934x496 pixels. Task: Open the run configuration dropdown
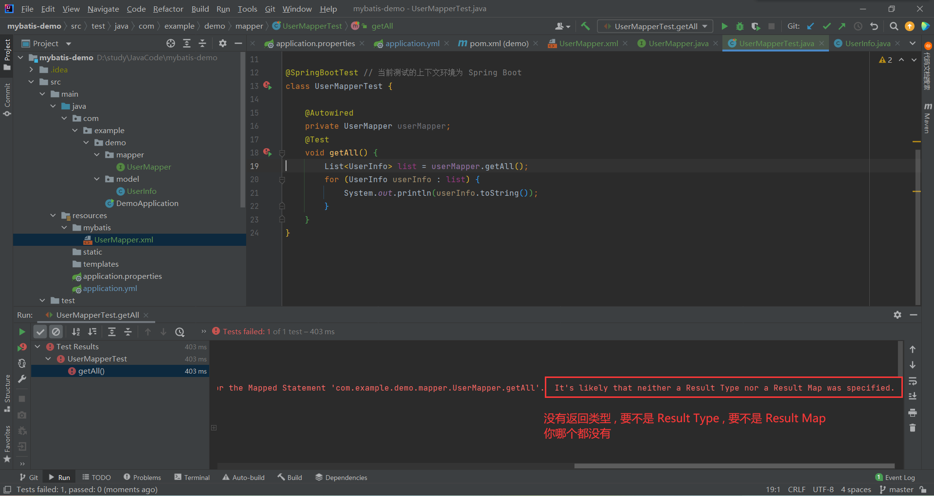[655, 26]
